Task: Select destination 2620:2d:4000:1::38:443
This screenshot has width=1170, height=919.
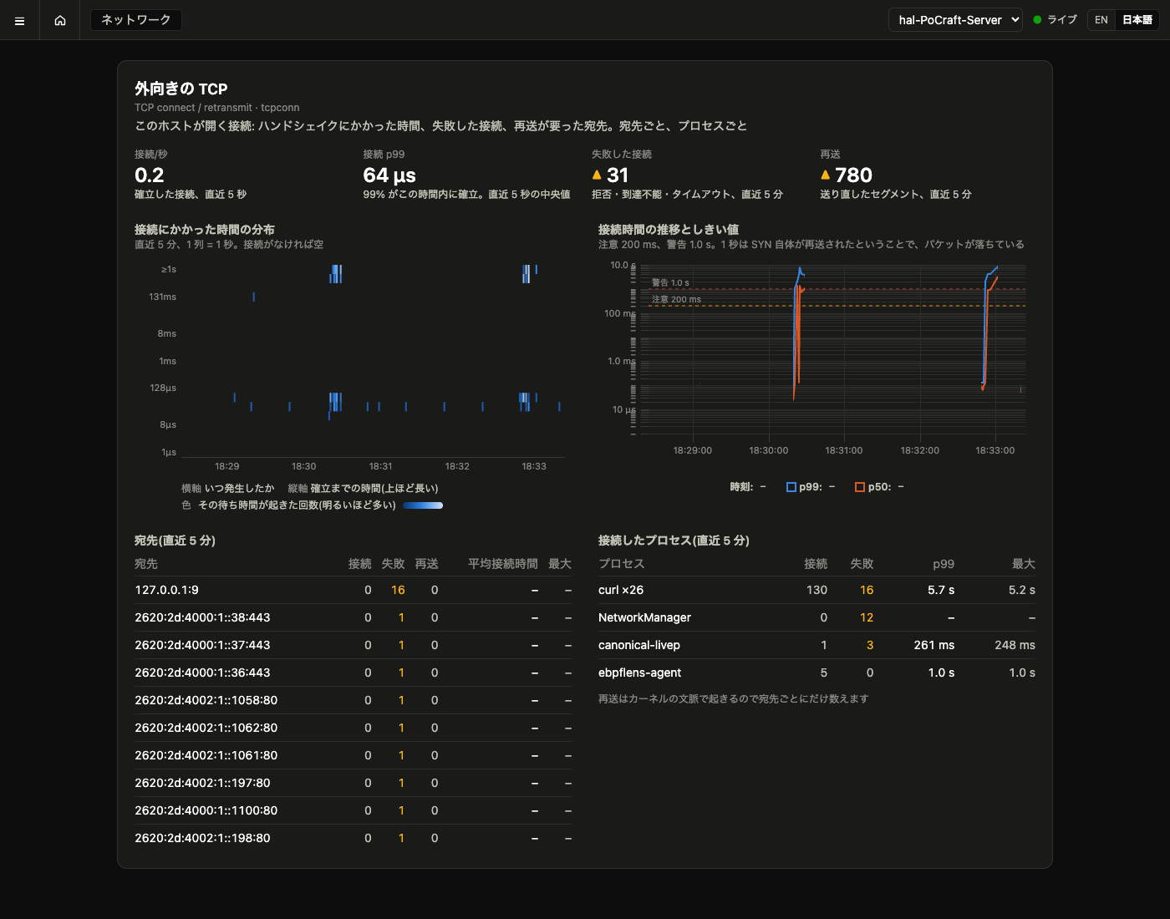Action: (x=353, y=617)
